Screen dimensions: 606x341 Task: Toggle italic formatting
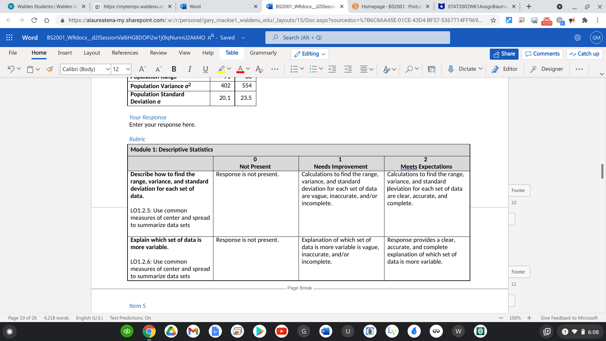[x=189, y=69]
